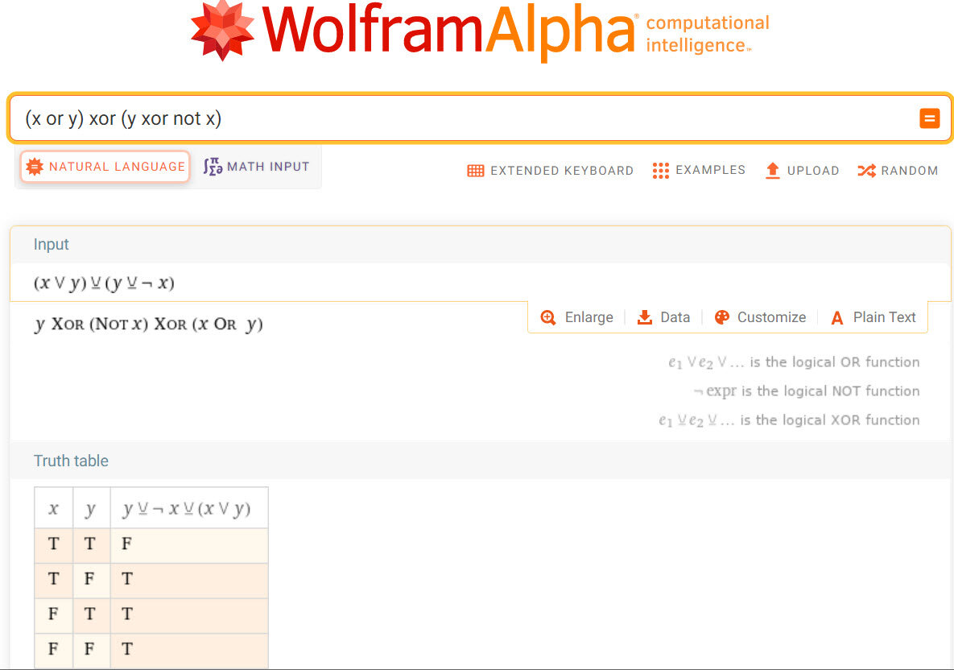Click the orange compute button in search box
Screen dimensions: 954x670
[929, 118]
